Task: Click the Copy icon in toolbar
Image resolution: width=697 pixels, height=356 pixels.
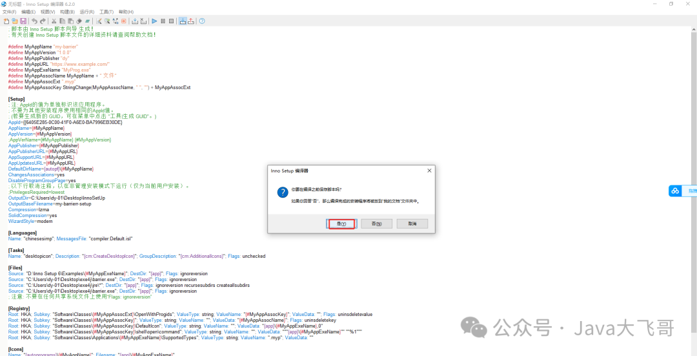Action: 62,21
